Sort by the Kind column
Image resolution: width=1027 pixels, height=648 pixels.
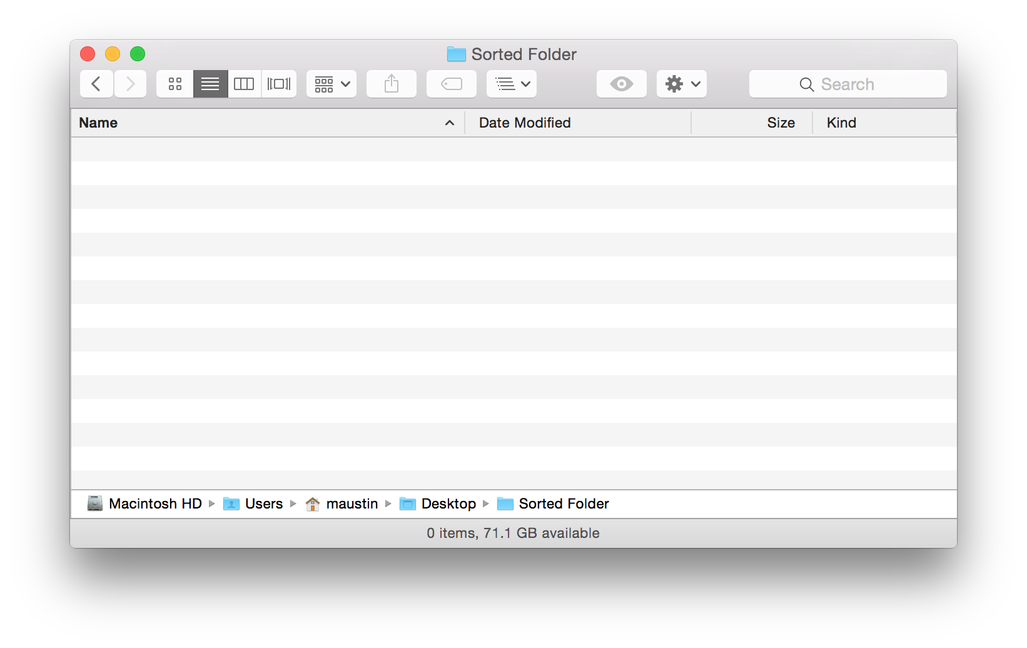(884, 123)
